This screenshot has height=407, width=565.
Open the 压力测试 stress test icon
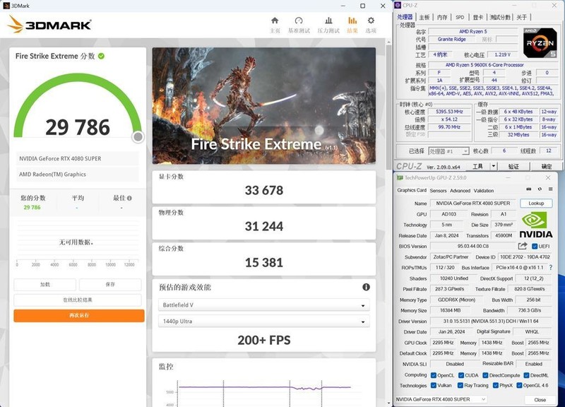328,21
